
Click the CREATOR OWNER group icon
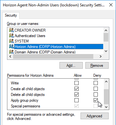click(12, 30)
